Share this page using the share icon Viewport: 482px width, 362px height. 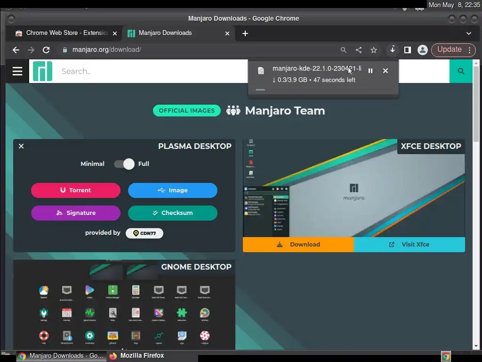pyautogui.click(x=358, y=50)
